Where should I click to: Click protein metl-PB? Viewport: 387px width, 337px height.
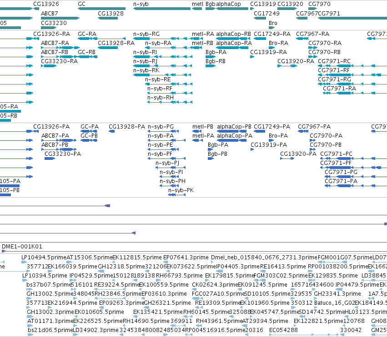[x=203, y=126]
